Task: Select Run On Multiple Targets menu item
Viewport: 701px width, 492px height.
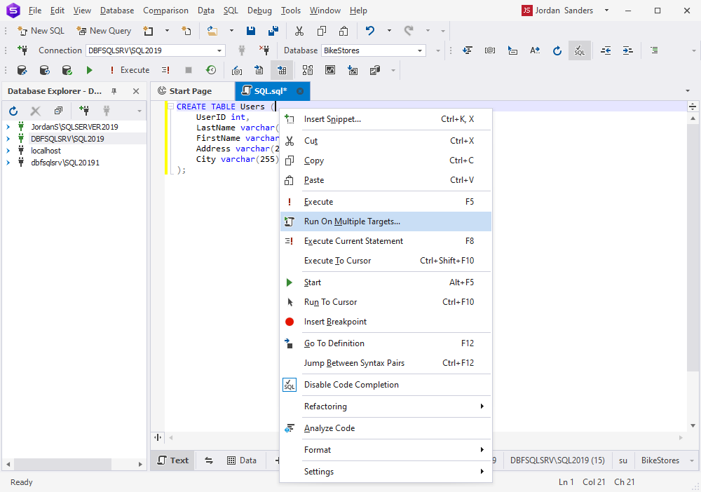Action: coord(386,221)
